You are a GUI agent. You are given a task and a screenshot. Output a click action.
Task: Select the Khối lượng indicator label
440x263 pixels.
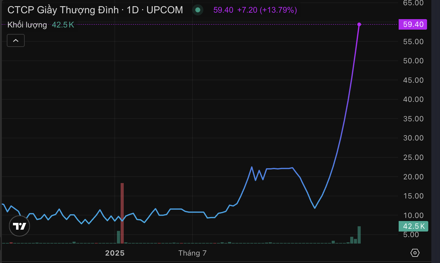(x=27, y=25)
